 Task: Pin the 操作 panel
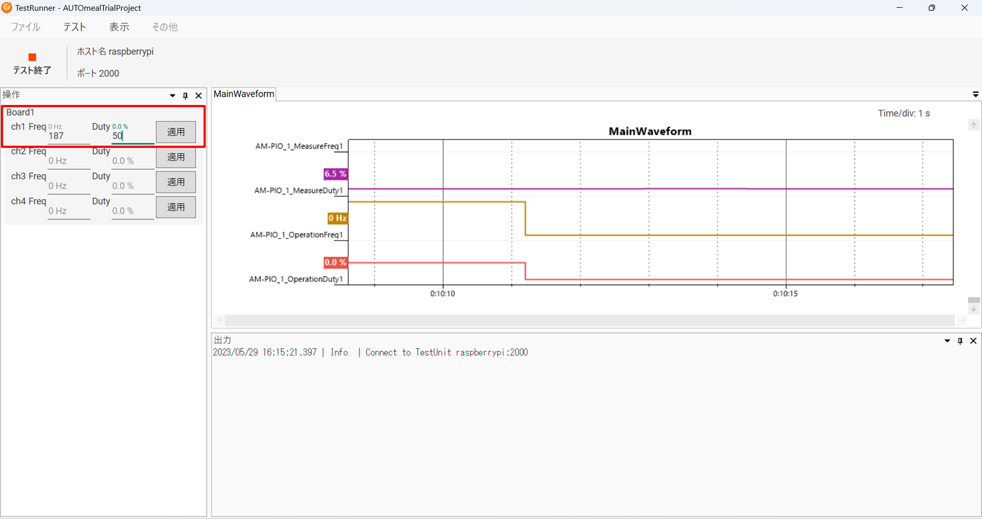185,96
